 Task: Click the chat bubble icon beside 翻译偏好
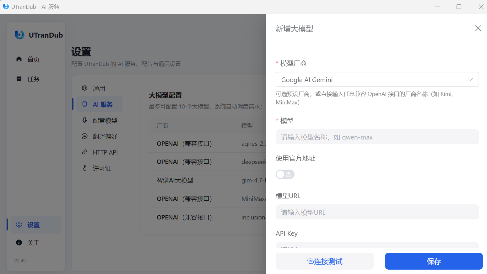click(x=84, y=136)
